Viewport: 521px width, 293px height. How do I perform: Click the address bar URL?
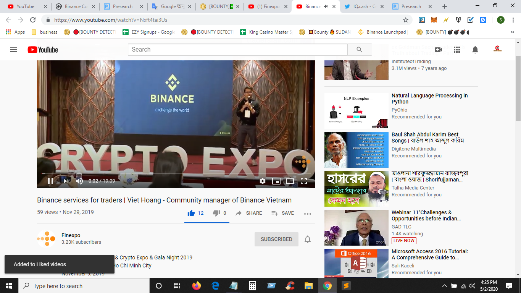[111, 20]
